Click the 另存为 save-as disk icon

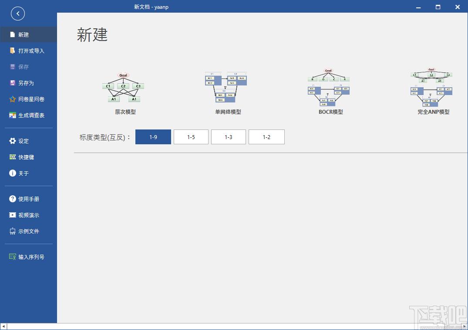12,83
